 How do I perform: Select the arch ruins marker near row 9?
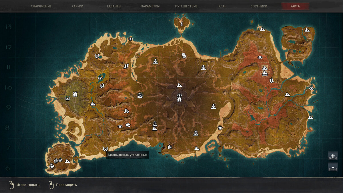(x=127, y=110)
